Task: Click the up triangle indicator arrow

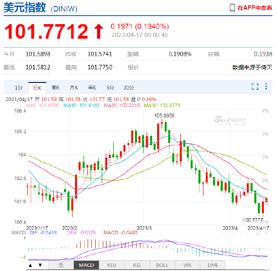Action: (x=30, y=265)
